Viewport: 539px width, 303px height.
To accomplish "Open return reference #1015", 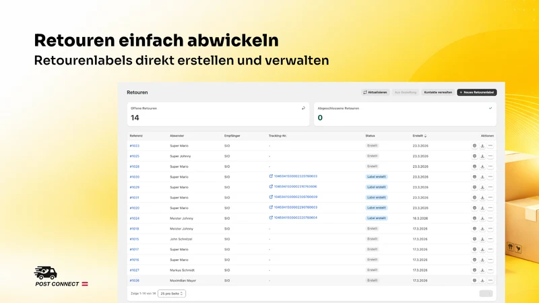I will (134, 239).
